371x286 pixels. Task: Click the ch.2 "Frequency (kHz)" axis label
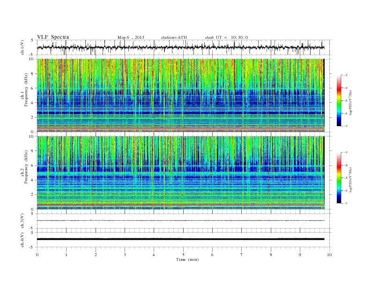pos(26,167)
